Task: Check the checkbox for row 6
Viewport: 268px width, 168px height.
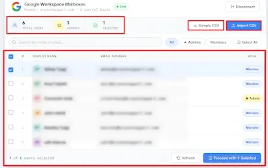Action: pyautogui.click(x=11, y=142)
